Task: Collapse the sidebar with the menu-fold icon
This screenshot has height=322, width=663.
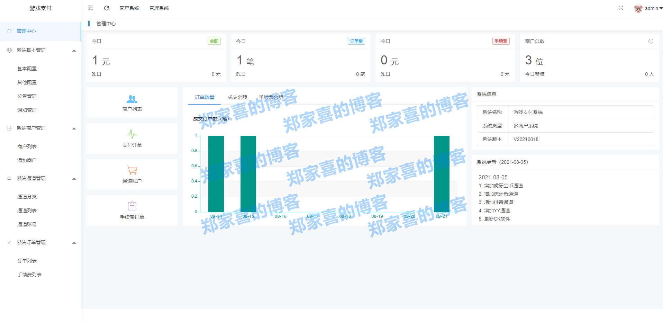Action: (91, 8)
